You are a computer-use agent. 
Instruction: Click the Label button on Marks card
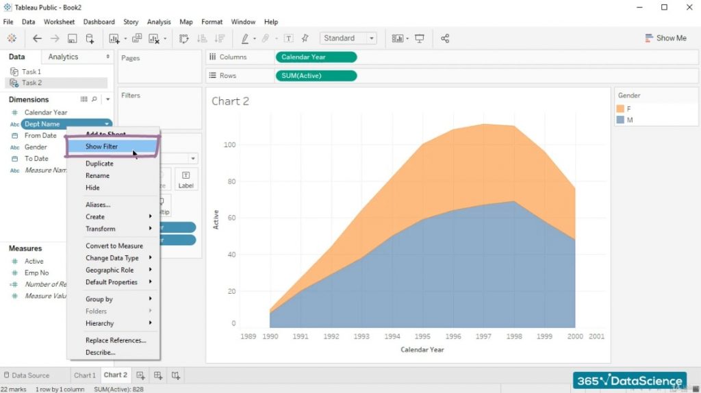point(186,179)
